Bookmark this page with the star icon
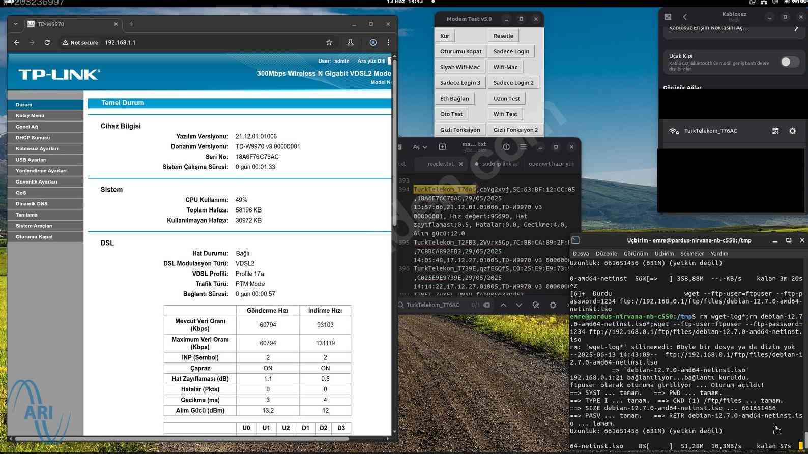Viewport: 808px width, 454px height. pos(329,43)
